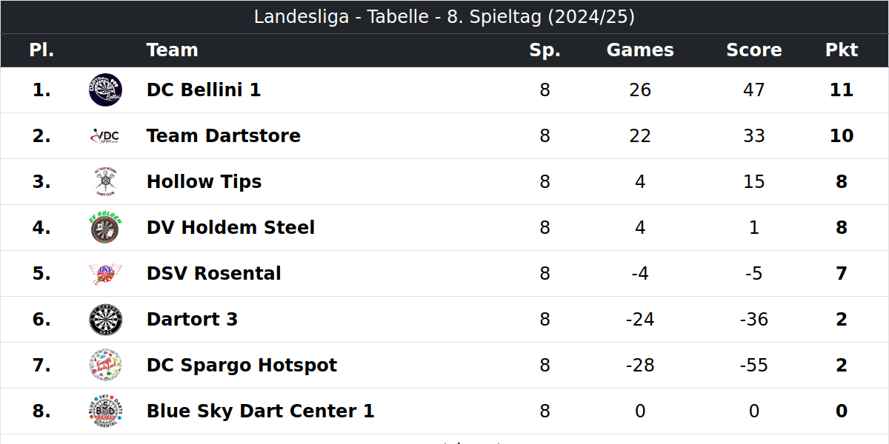The image size is (889, 444).
Task: Open the Hollow Tips club logo
Action: [x=105, y=182]
